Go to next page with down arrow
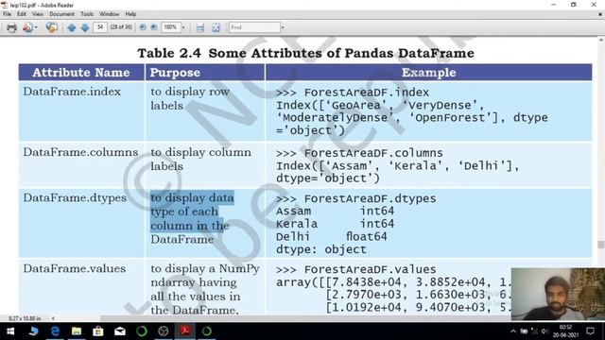 click(85, 27)
